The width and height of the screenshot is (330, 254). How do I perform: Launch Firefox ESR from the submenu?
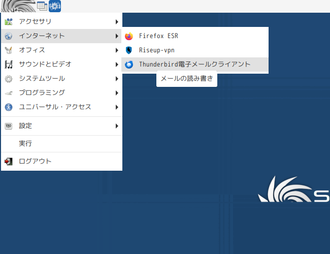[x=195, y=36]
